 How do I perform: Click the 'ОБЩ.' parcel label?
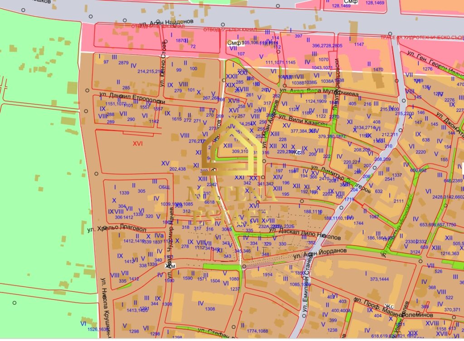[164, 187]
